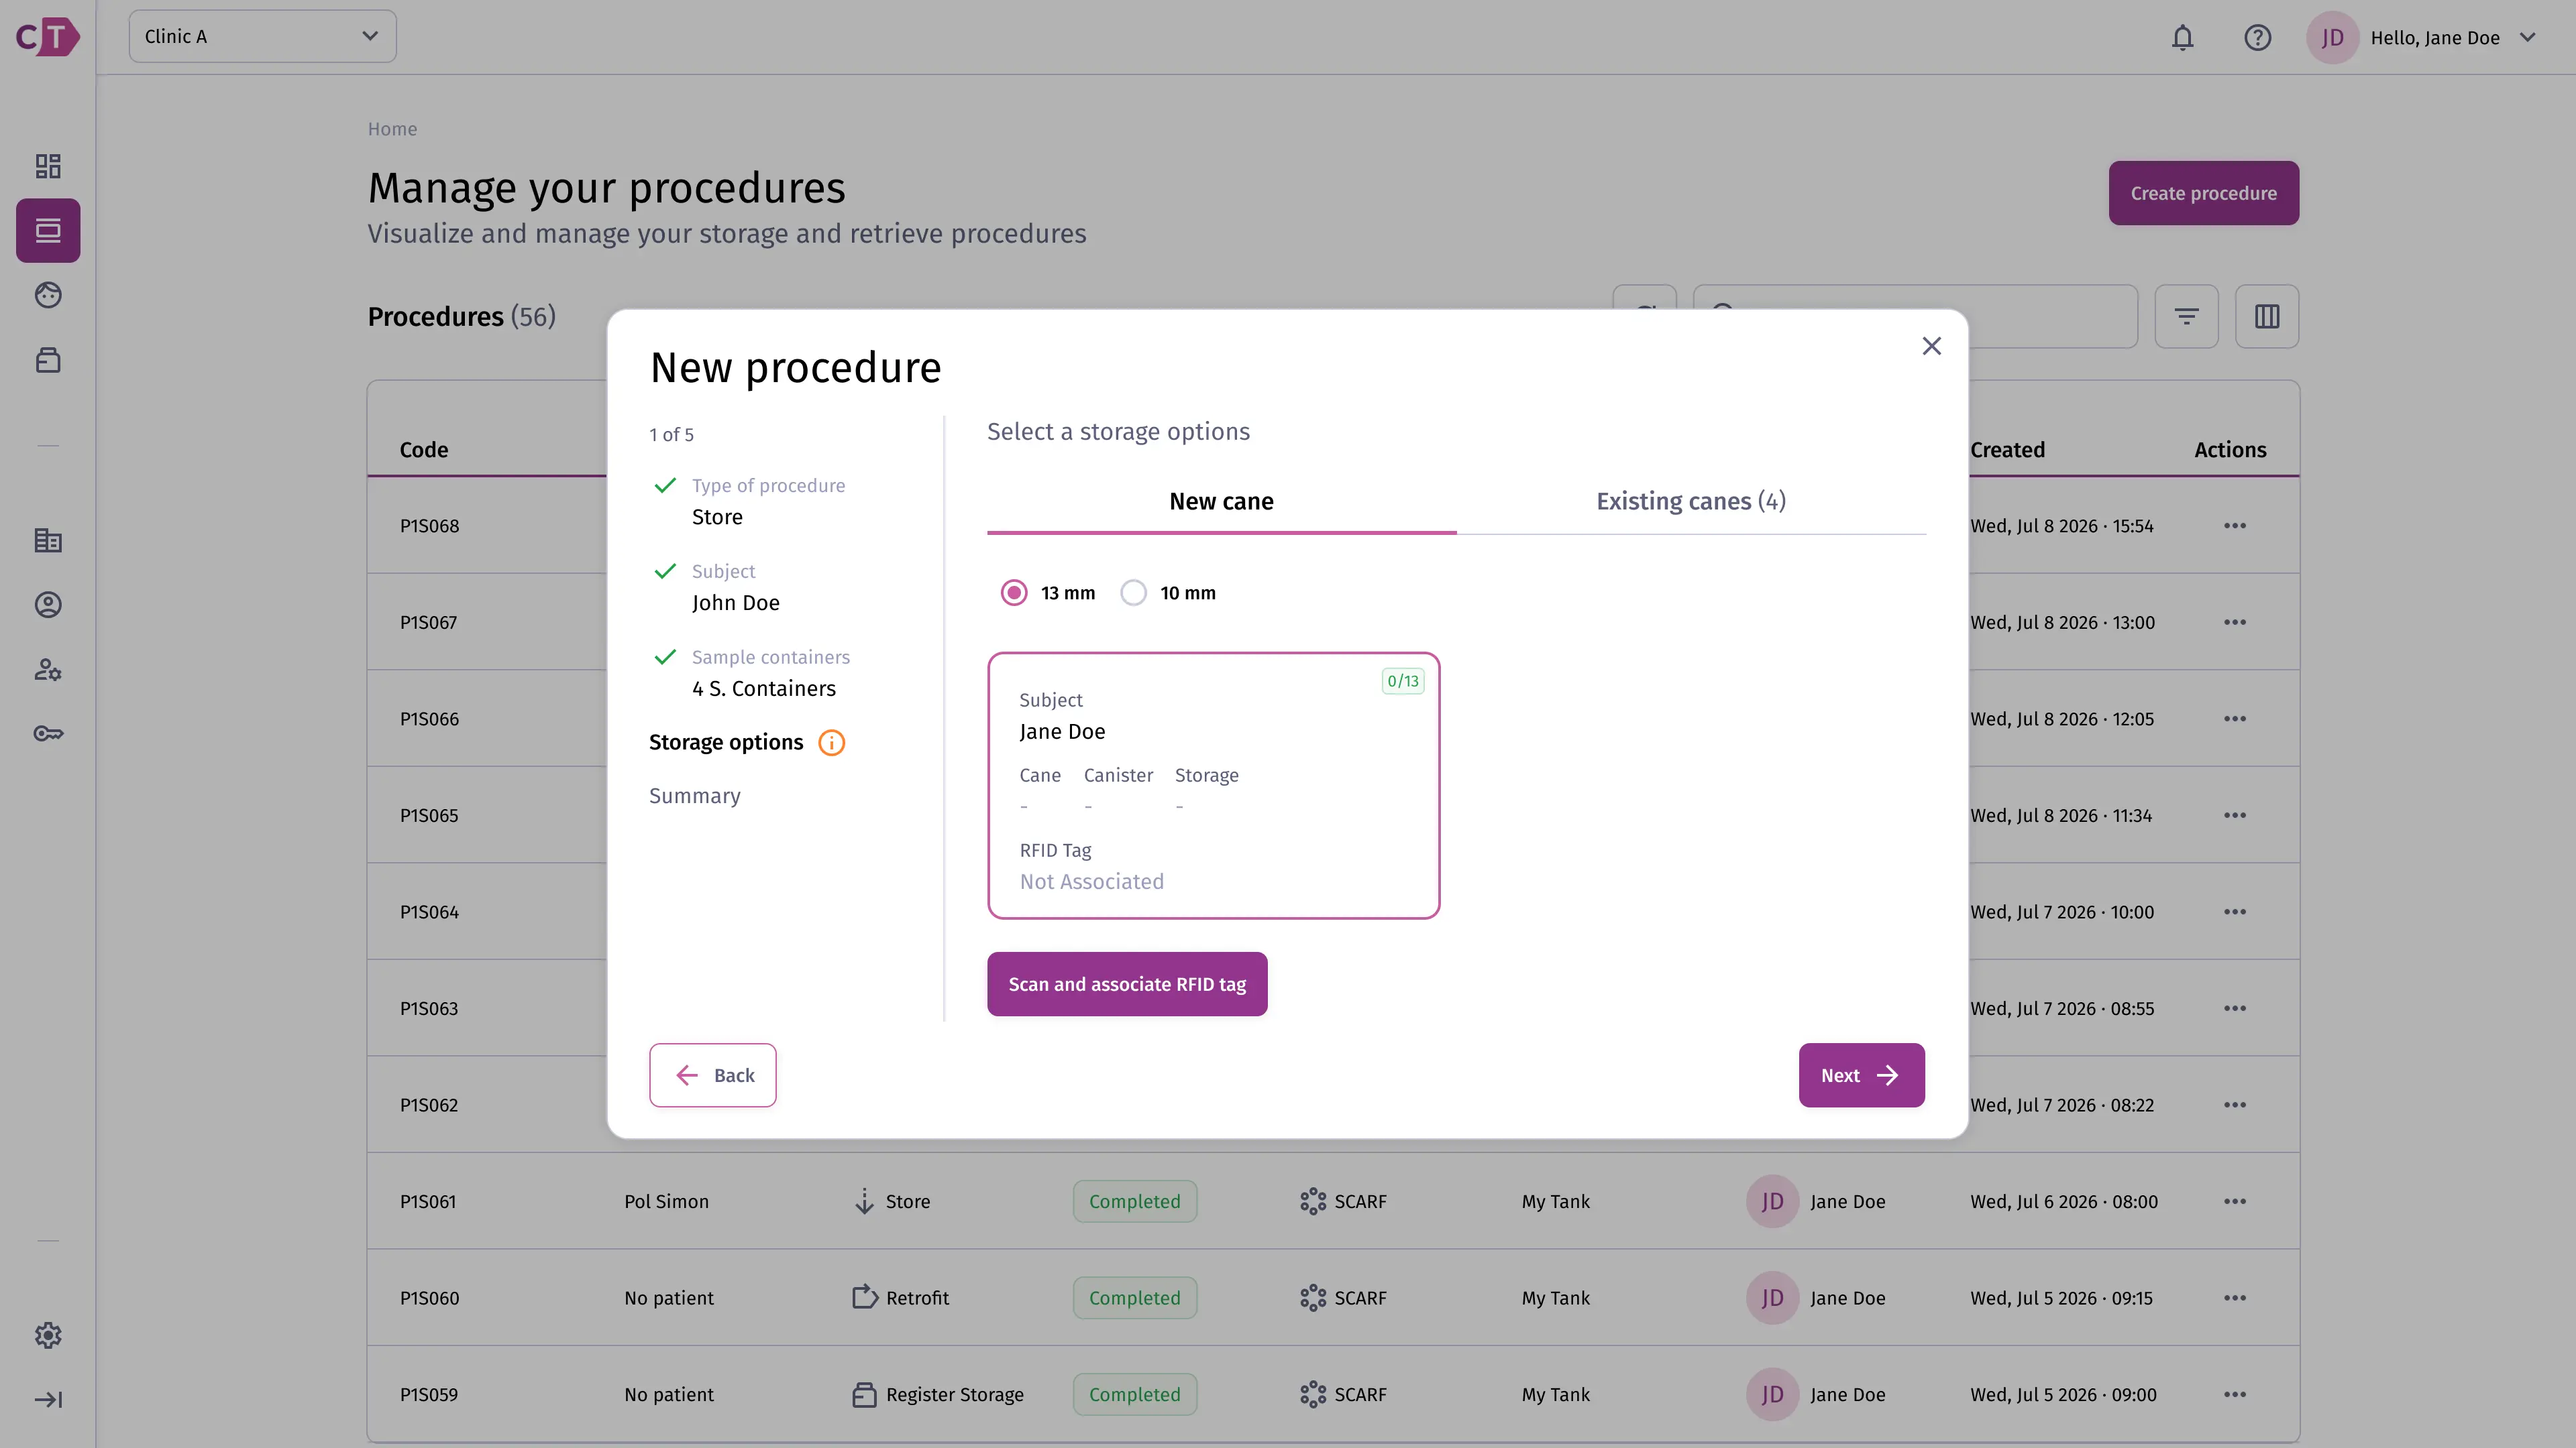The width and height of the screenshot is (2576, 1448).
Task: Open the user account circle icon in sidebar
Action: [x=48, y=605]
